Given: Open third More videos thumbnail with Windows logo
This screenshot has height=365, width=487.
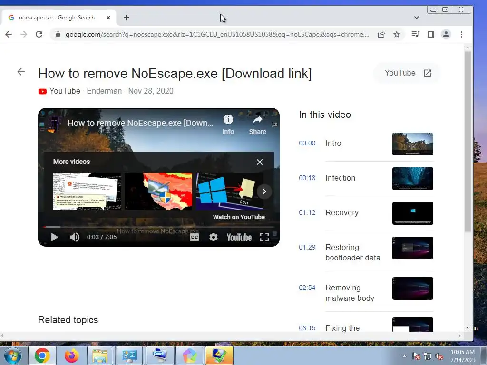Looking at the screenshot, I should (x=230, y=191).
